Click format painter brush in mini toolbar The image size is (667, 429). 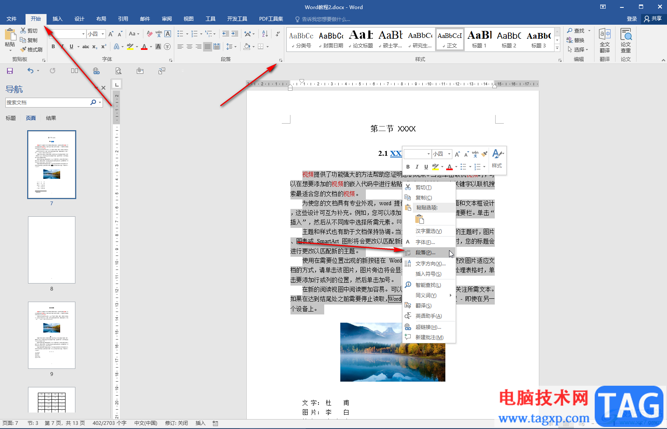(x=484, y=154)
